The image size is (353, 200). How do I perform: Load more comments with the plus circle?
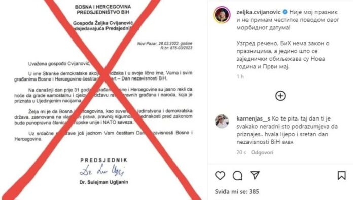coord(280,96)
